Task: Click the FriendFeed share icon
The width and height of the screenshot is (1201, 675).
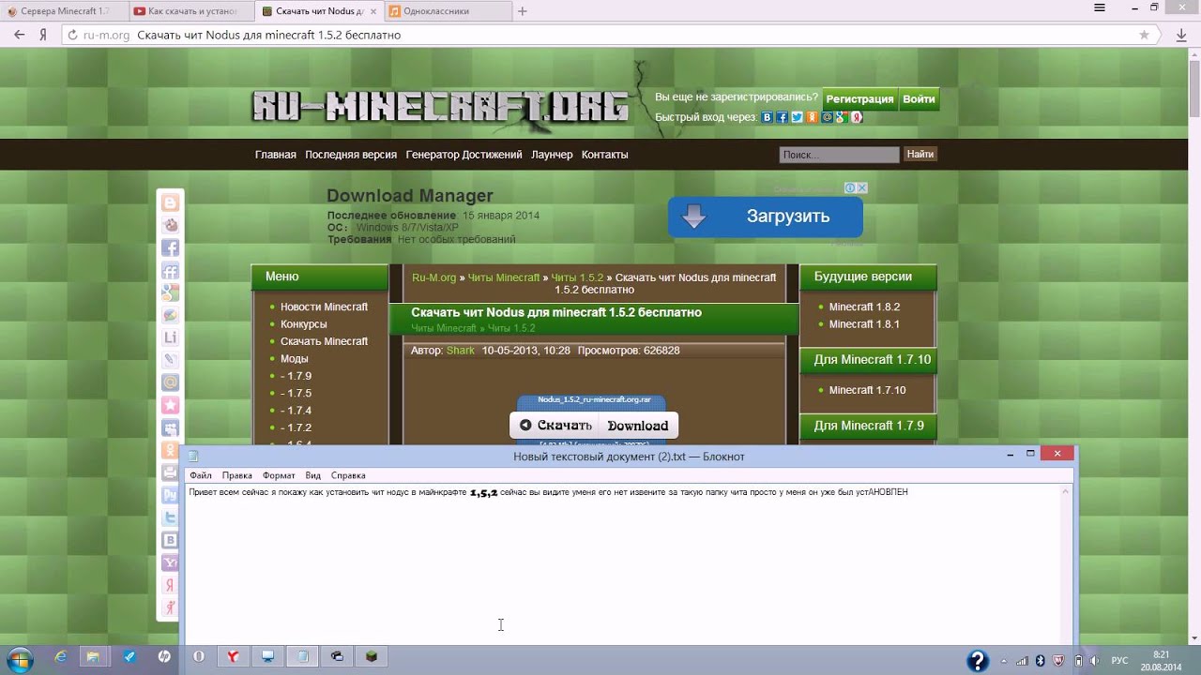Action: coord(170,270)
